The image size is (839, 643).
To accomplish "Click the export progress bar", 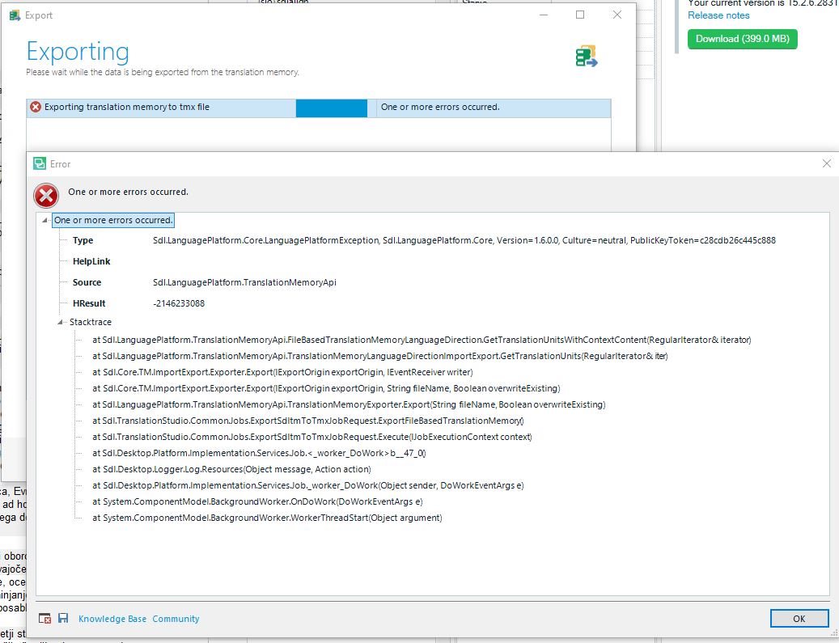I will [x=331, y=108].
